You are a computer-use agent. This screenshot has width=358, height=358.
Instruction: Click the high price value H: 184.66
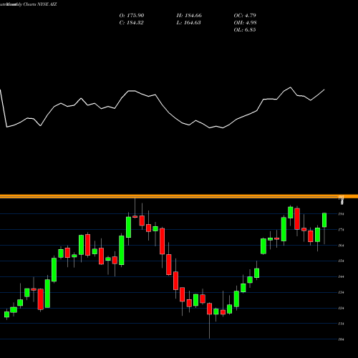189,16
